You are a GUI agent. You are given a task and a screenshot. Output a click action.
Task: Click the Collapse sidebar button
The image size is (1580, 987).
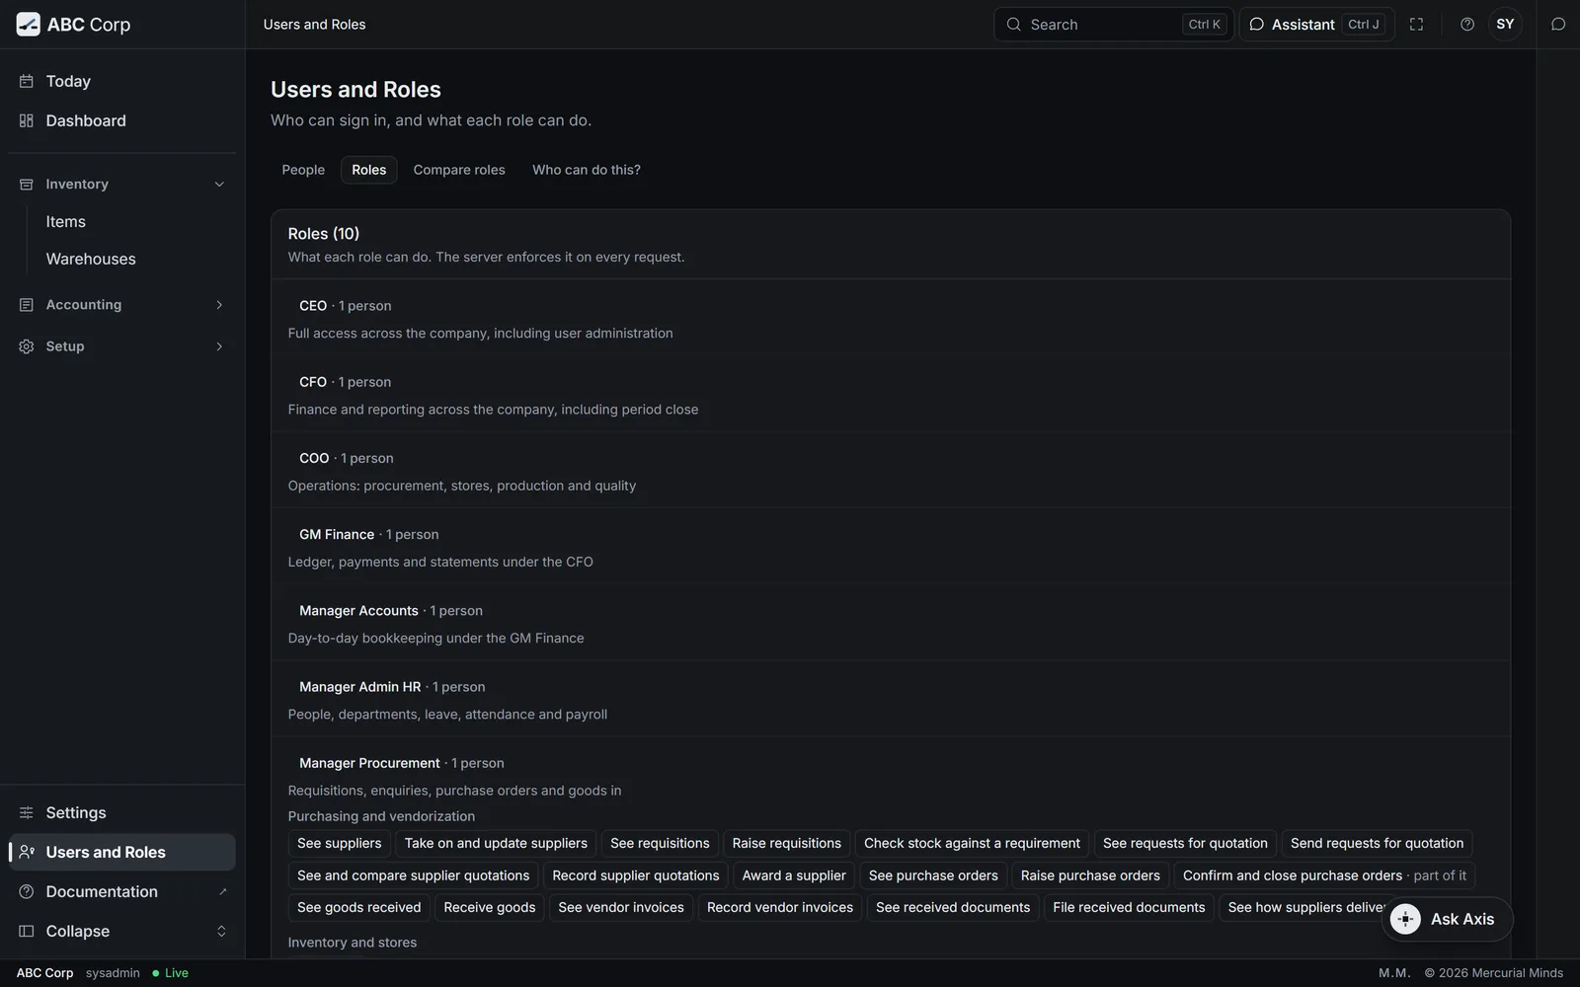point(122,931)
